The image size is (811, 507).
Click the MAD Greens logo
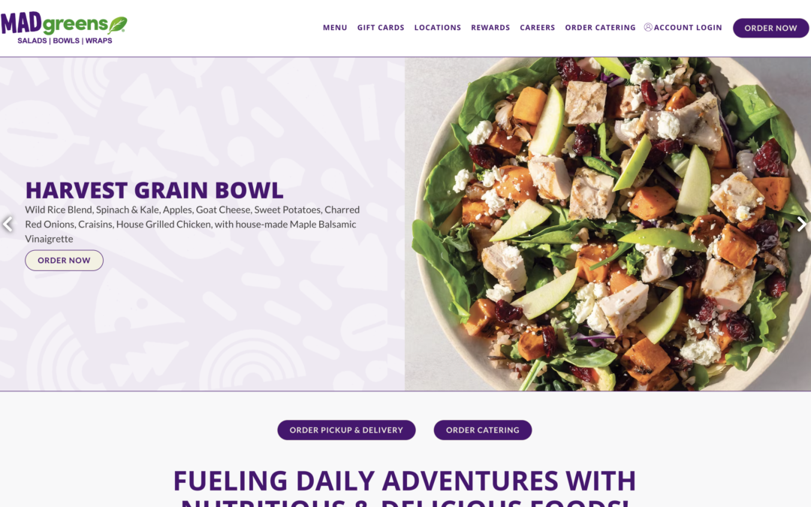click(64, 29)
